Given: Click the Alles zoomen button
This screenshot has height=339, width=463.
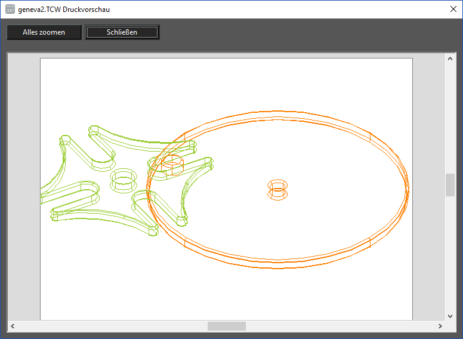Looking at the screenshot, I should [44, 32].
